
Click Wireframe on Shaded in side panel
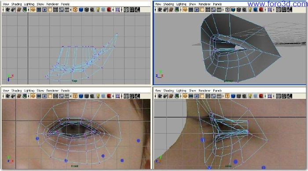coord(238,96)
